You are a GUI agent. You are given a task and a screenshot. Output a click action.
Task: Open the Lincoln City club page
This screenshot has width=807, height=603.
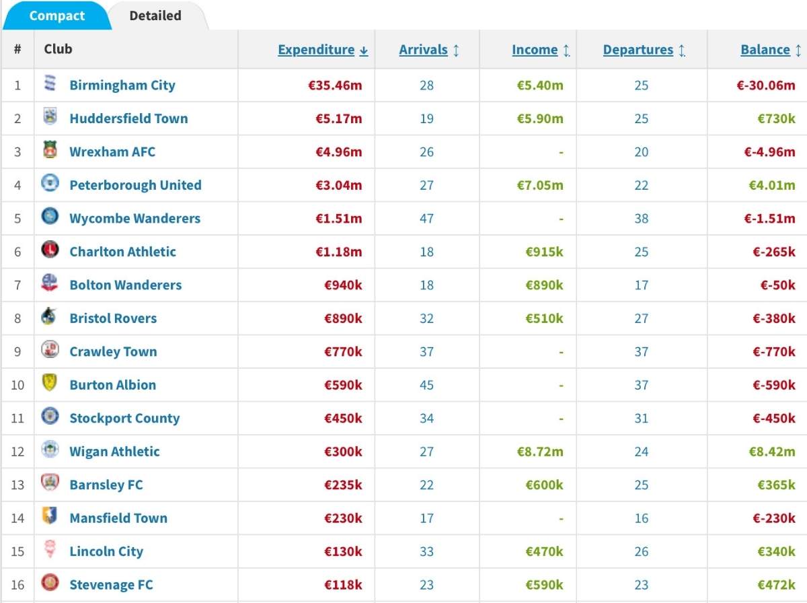pos(106,552)
